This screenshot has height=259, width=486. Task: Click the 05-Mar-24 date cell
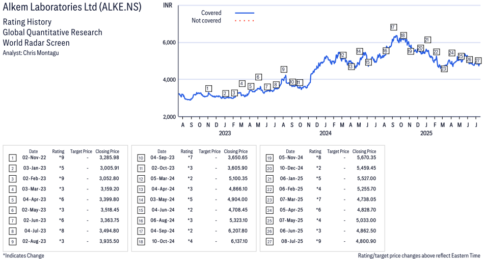(x=163, y=179)
